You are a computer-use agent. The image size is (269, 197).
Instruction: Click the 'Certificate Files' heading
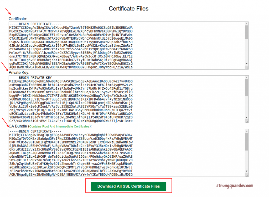coord(128,9)
